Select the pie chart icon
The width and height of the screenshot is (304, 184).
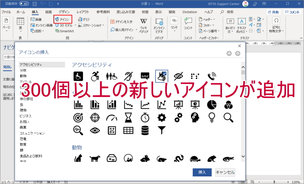click(x=212, y=104)
